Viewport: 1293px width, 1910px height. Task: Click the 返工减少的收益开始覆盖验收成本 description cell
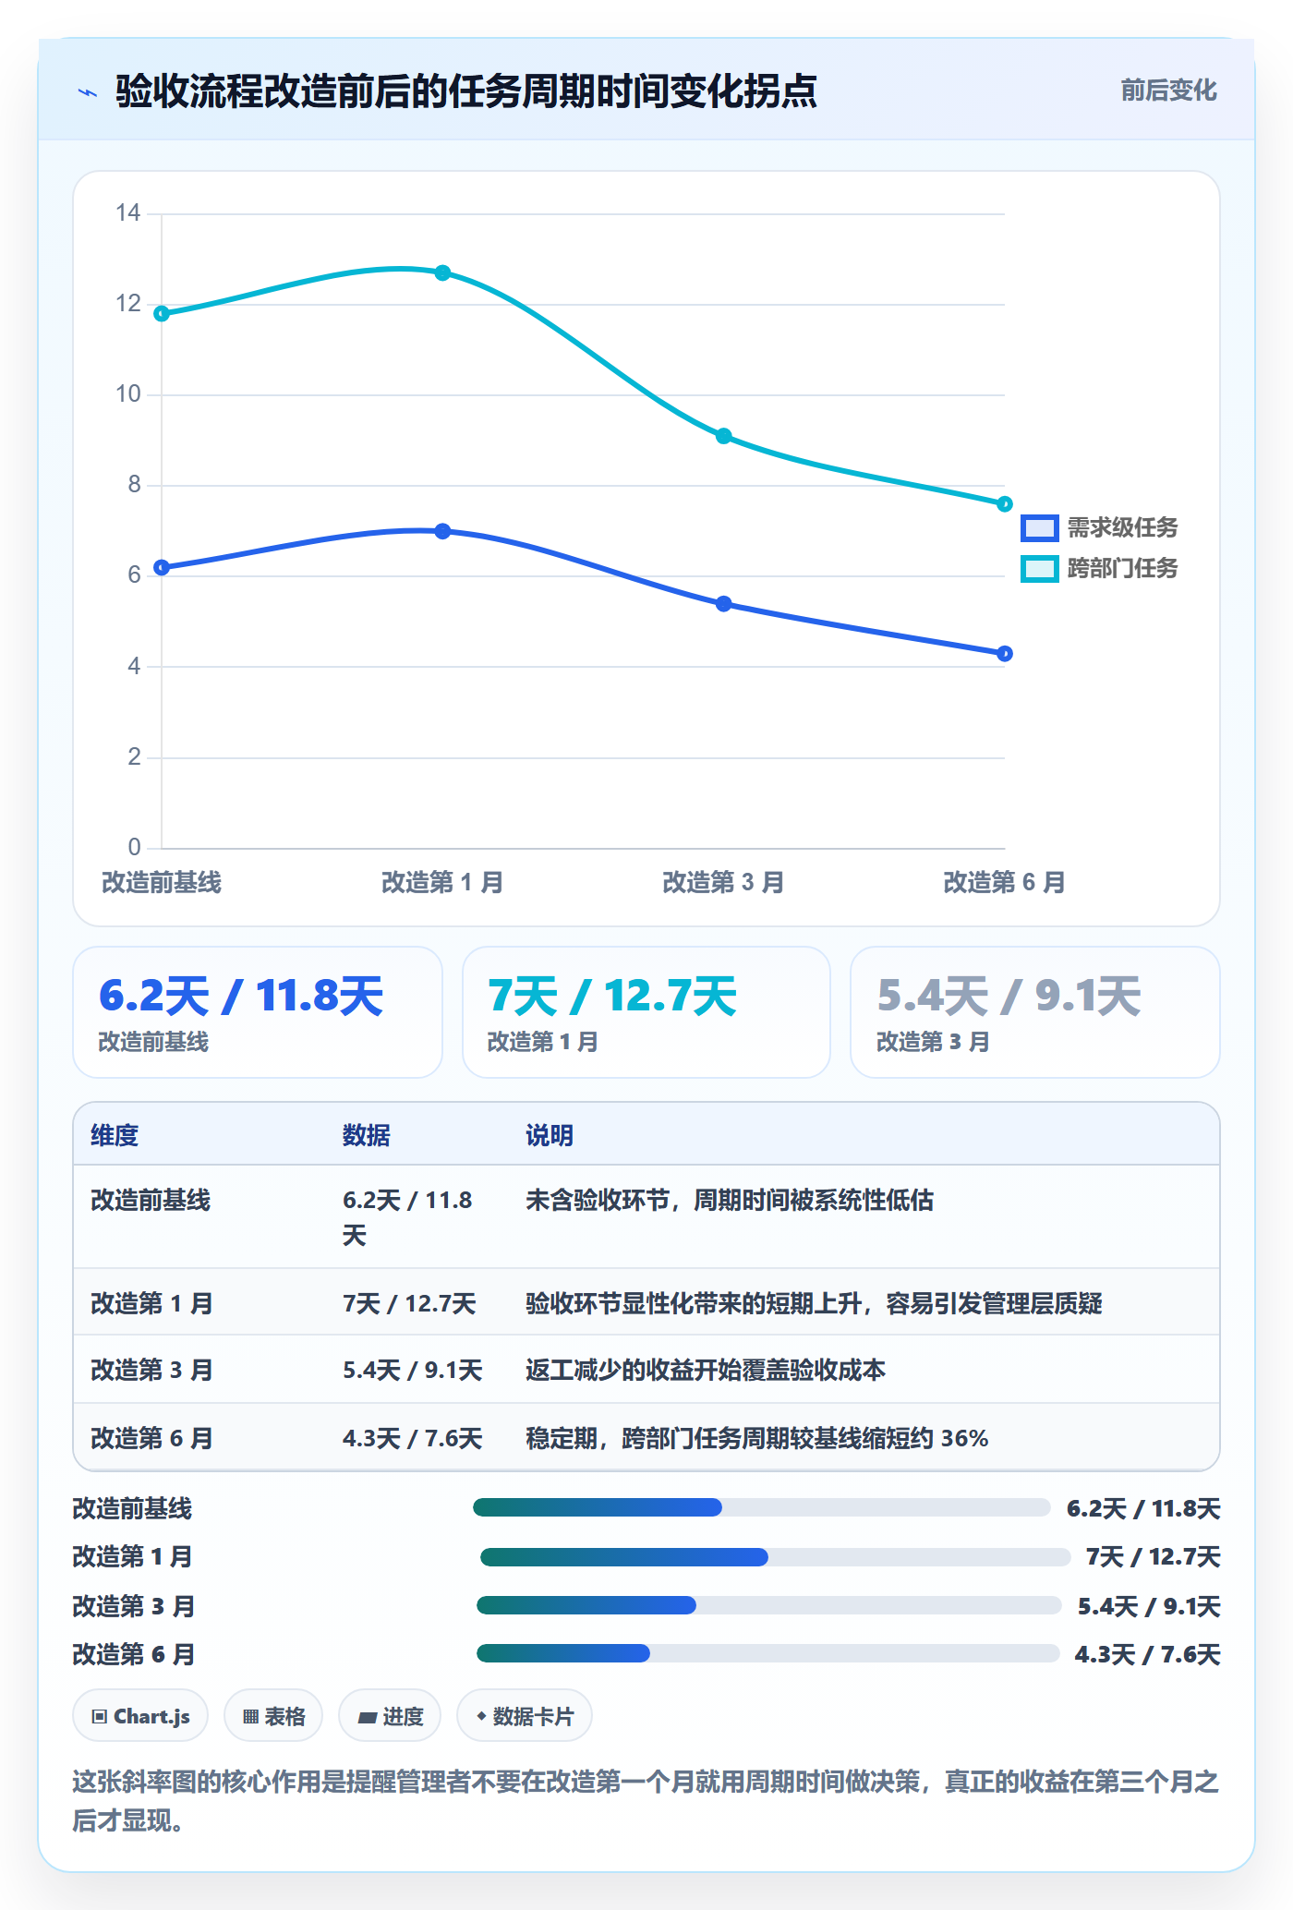coord(706,1370)
